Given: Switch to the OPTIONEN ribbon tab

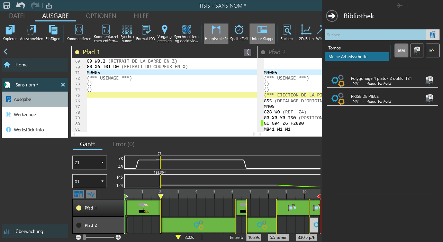Looking at the screenshot, I should [101, 16].
